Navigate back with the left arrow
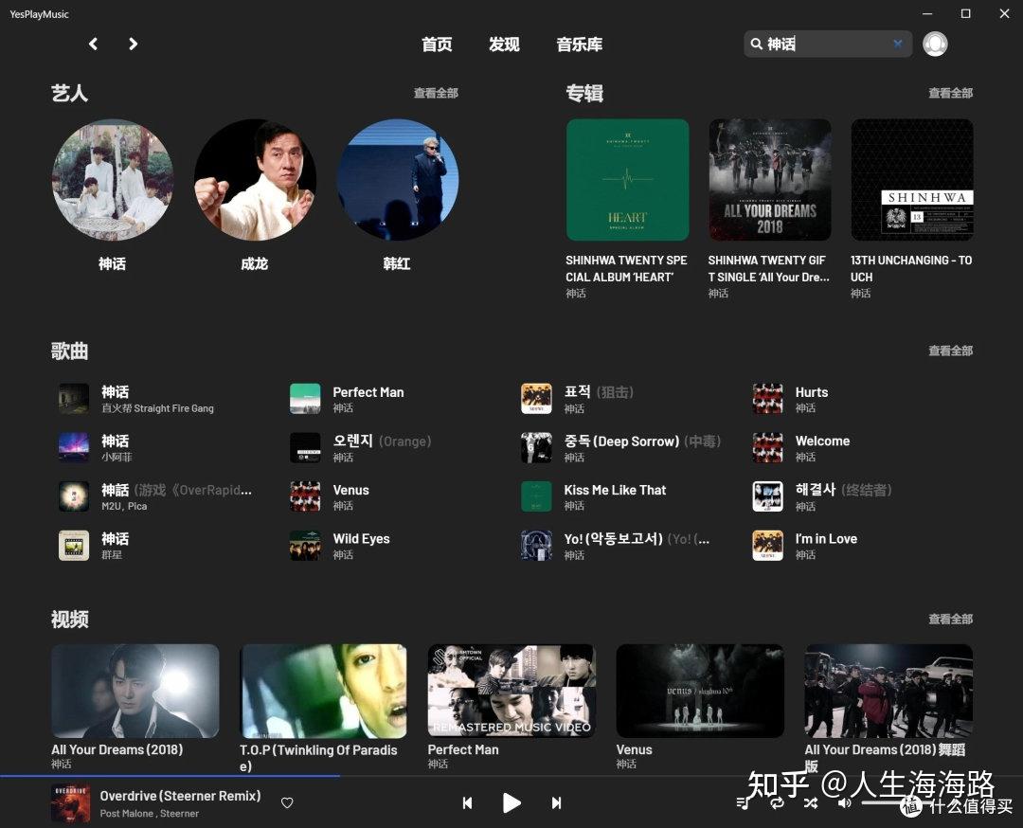1023x828 pixels. point(92,44)
